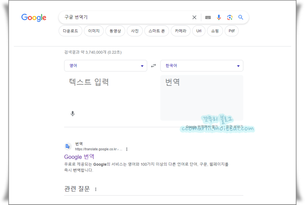The image size is (305, 205).
Task: Click the Google logo
Action: 34,17
